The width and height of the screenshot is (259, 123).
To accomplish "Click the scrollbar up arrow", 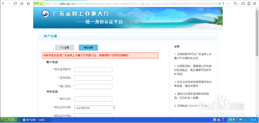I will tap(257, 9).
